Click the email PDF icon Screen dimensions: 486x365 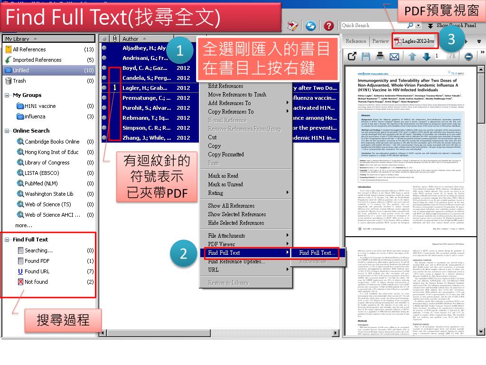tap(394, 57)
